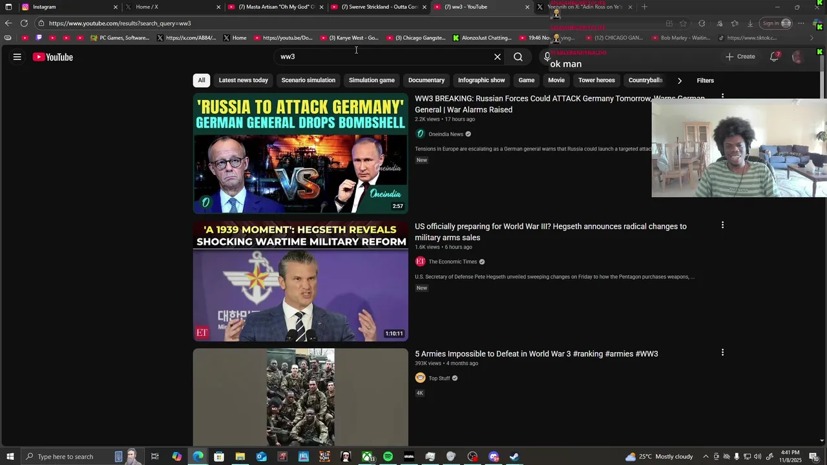Open the search Filters panel
827x465 pixels.
pyautogui.click(x=705, y=81)
